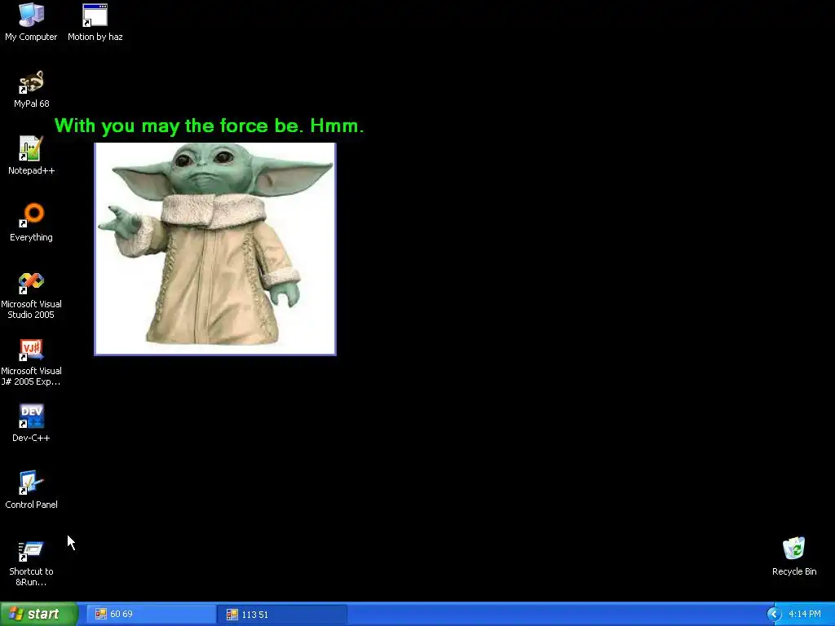Select the Control Panel shortcut icon
The width and height of the screenshot is (835, 626).
(32, 483)
